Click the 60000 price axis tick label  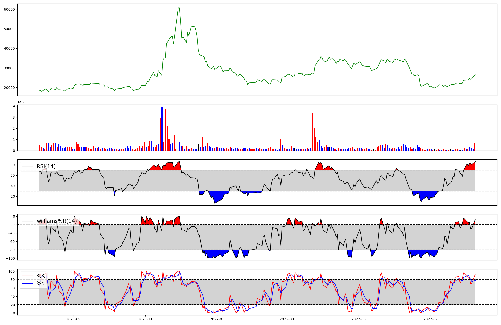pyautogui.click(x=9, y=9)
